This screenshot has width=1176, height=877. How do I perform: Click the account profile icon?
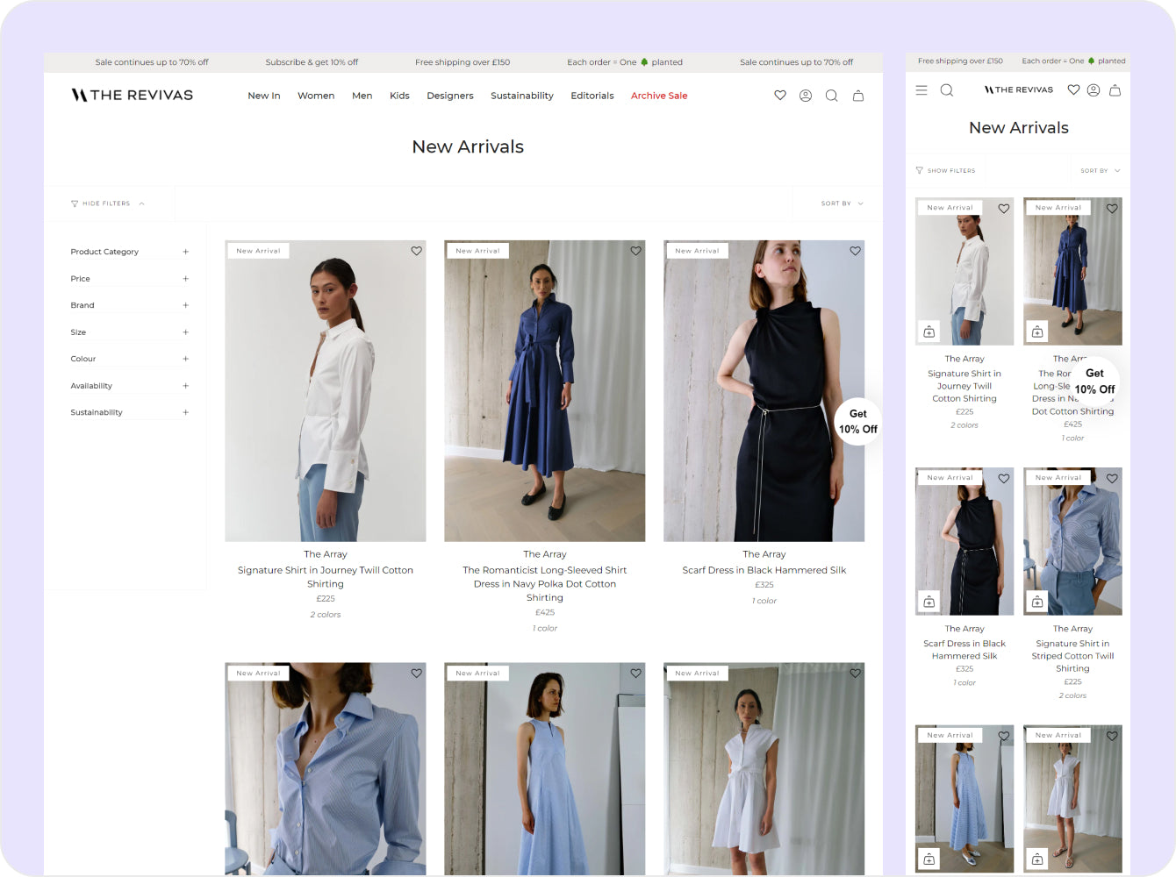point(806,95)
